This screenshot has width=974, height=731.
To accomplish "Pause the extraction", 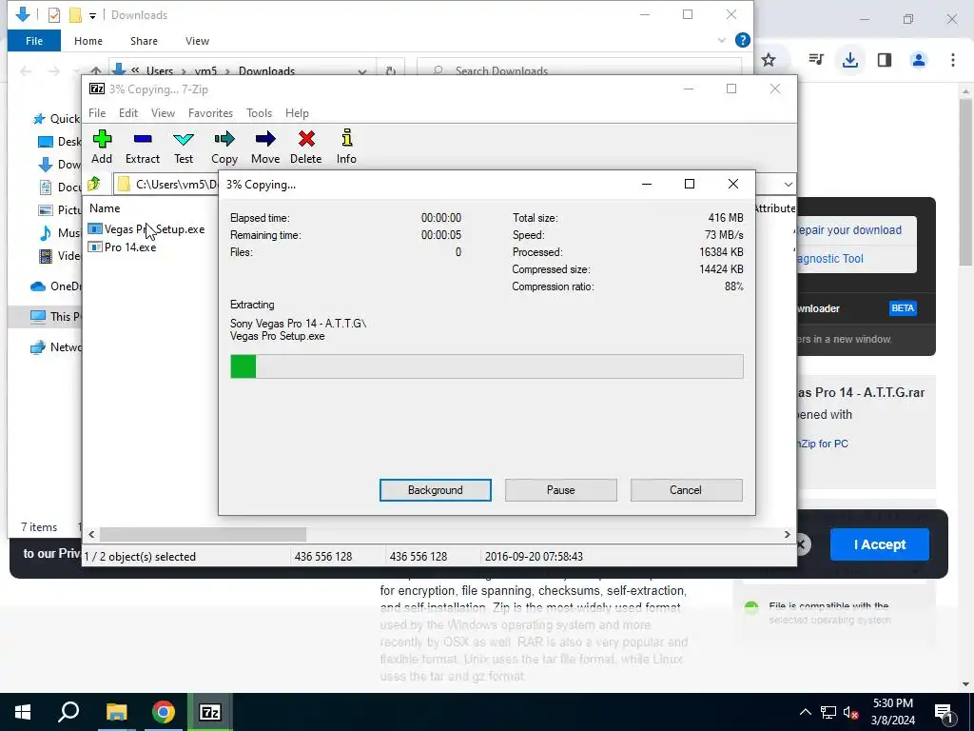I will coord(561,490).
